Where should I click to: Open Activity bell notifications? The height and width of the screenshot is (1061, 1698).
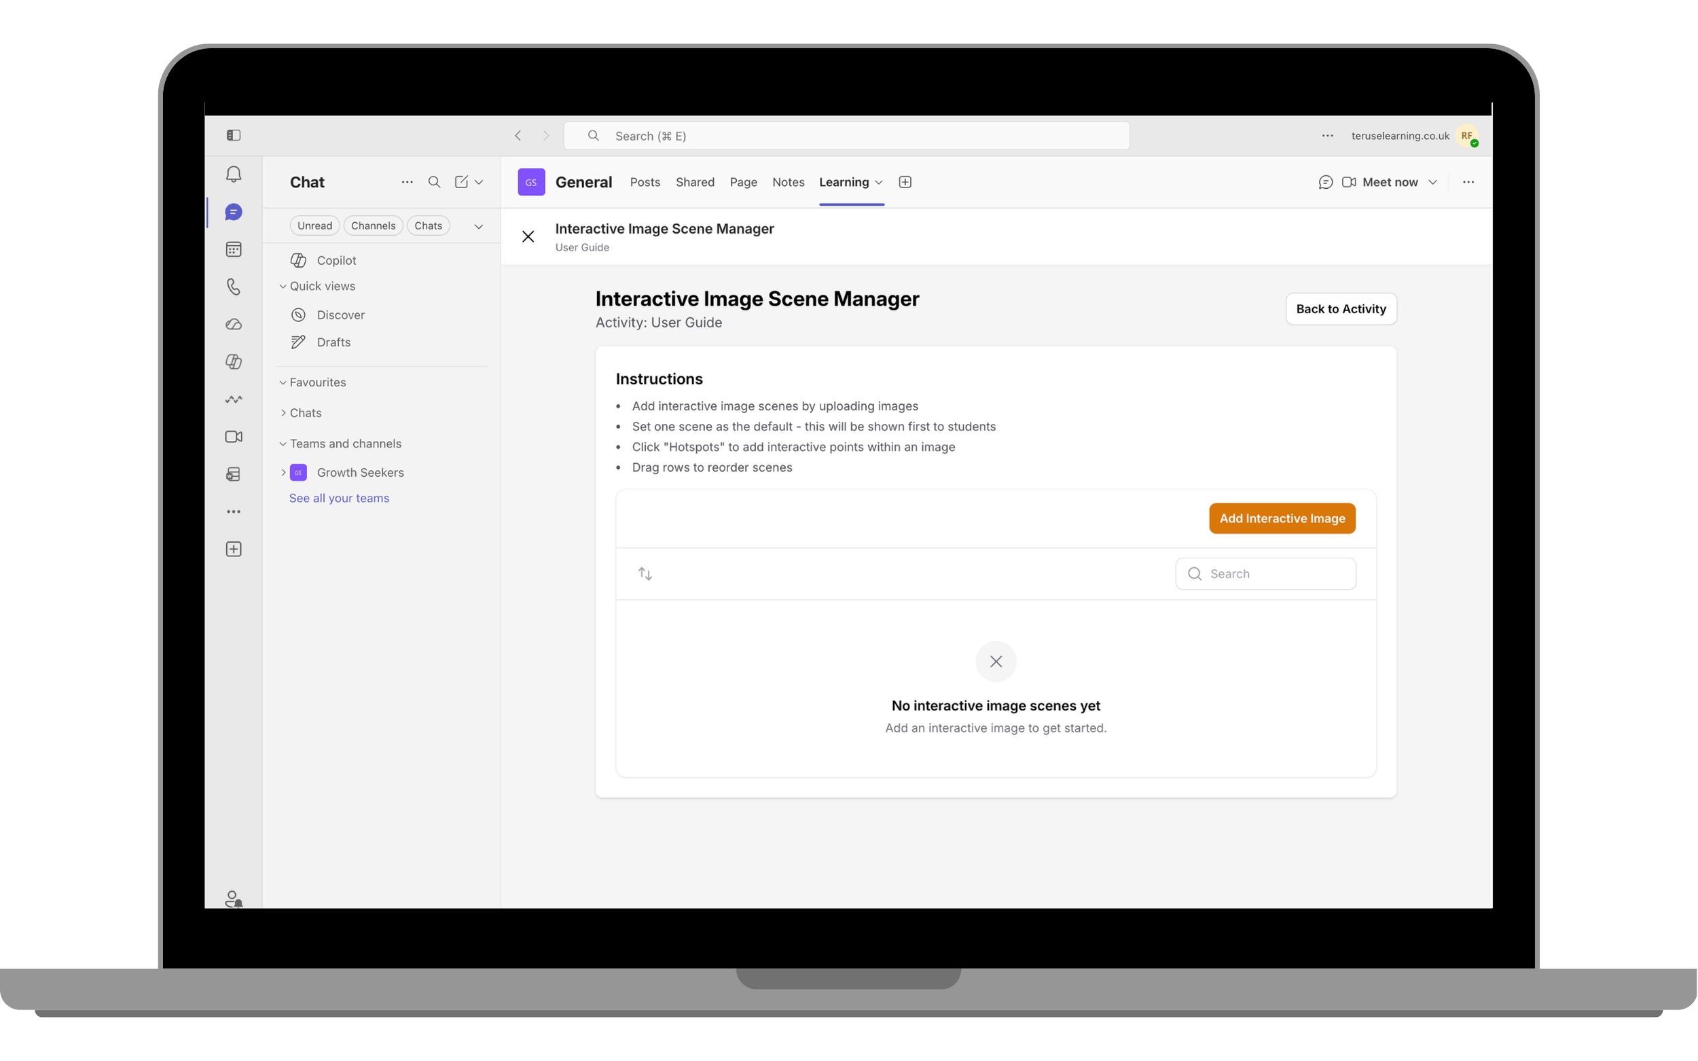pos(234,174)
